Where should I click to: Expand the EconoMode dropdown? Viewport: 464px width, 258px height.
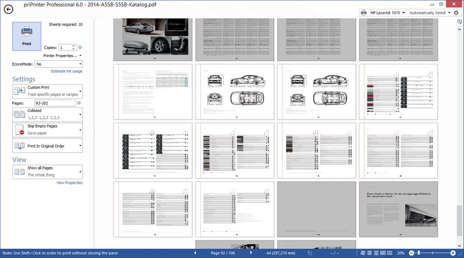click(59, 64)
